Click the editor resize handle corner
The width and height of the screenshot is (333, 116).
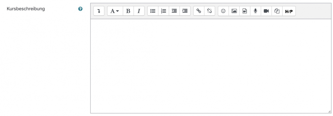coord(329,111)
